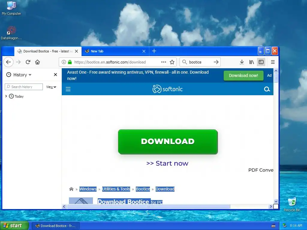Click the Download breadcrumb link

click(x=165, y=189)
